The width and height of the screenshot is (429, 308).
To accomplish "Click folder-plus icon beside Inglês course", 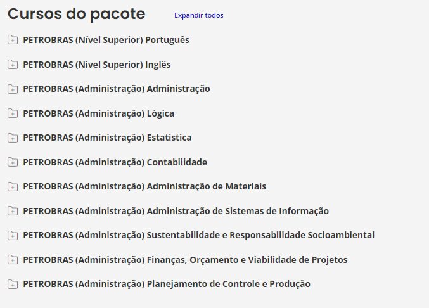I will click(x=12, y=65).
